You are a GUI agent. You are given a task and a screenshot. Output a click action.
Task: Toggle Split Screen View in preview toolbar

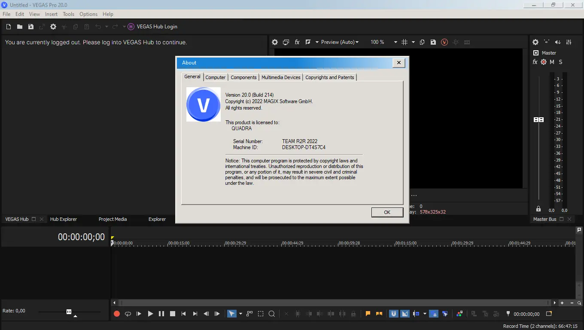308,42
